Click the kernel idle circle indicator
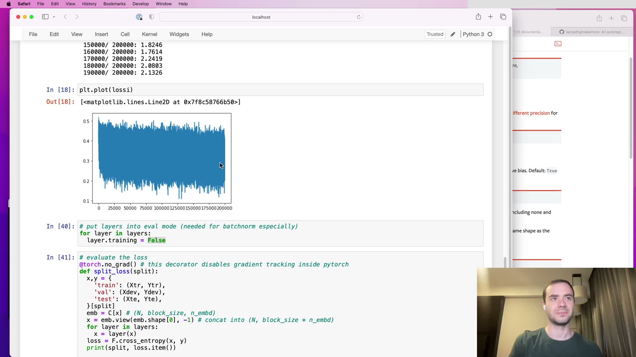636x357 pixels. point(490,34)
